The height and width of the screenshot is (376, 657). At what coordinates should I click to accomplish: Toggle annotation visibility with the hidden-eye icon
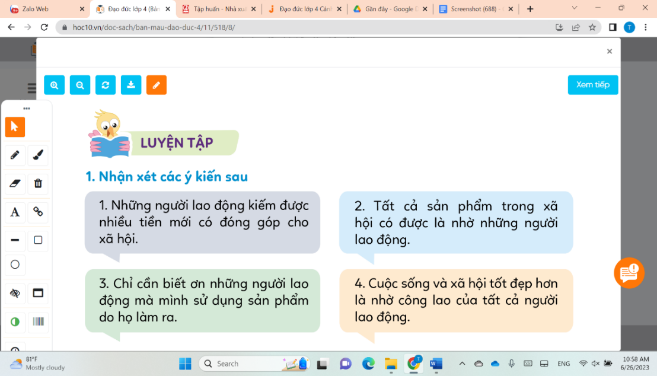(15, 293)
